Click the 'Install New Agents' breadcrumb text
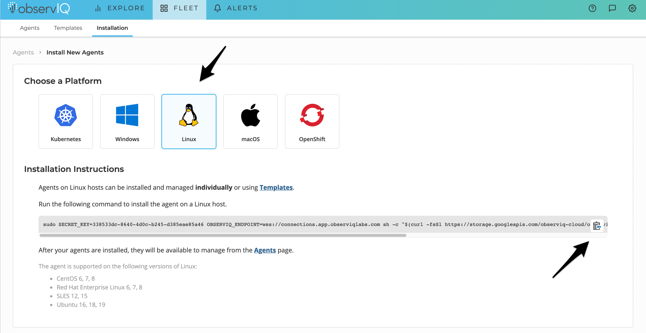 point(75,52)
